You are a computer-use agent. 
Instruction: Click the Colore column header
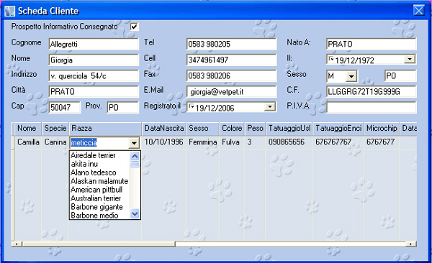(232, 129)
